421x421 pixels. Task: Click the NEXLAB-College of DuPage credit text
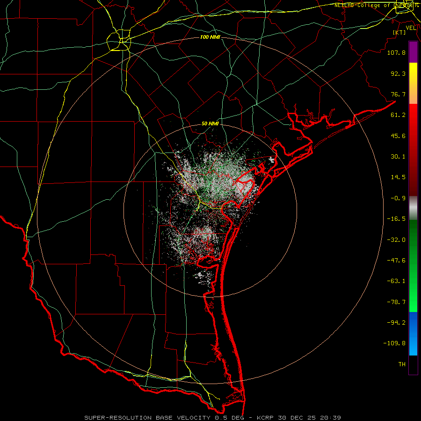pyautogui.click(x=376, y=5)
